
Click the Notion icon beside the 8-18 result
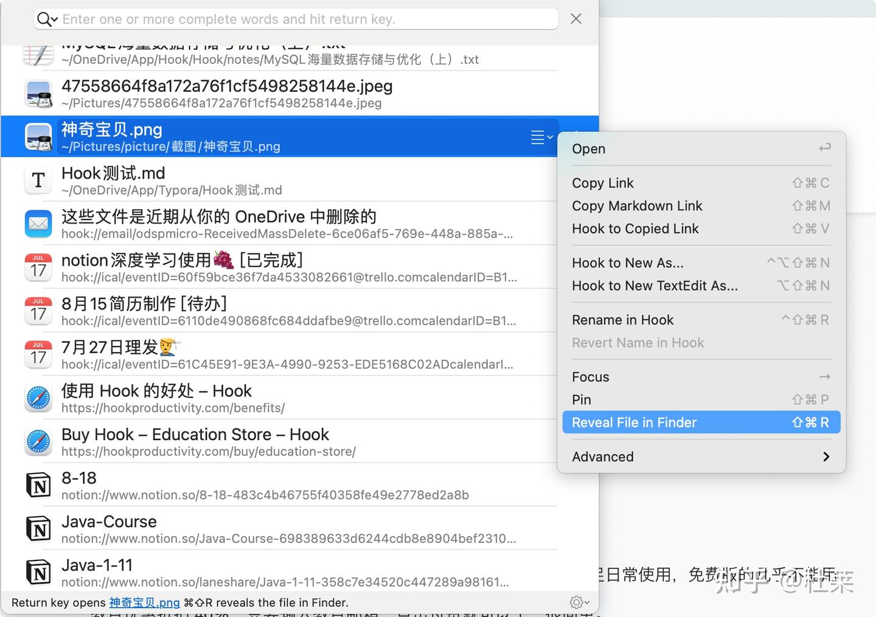(x=38, y=485)
